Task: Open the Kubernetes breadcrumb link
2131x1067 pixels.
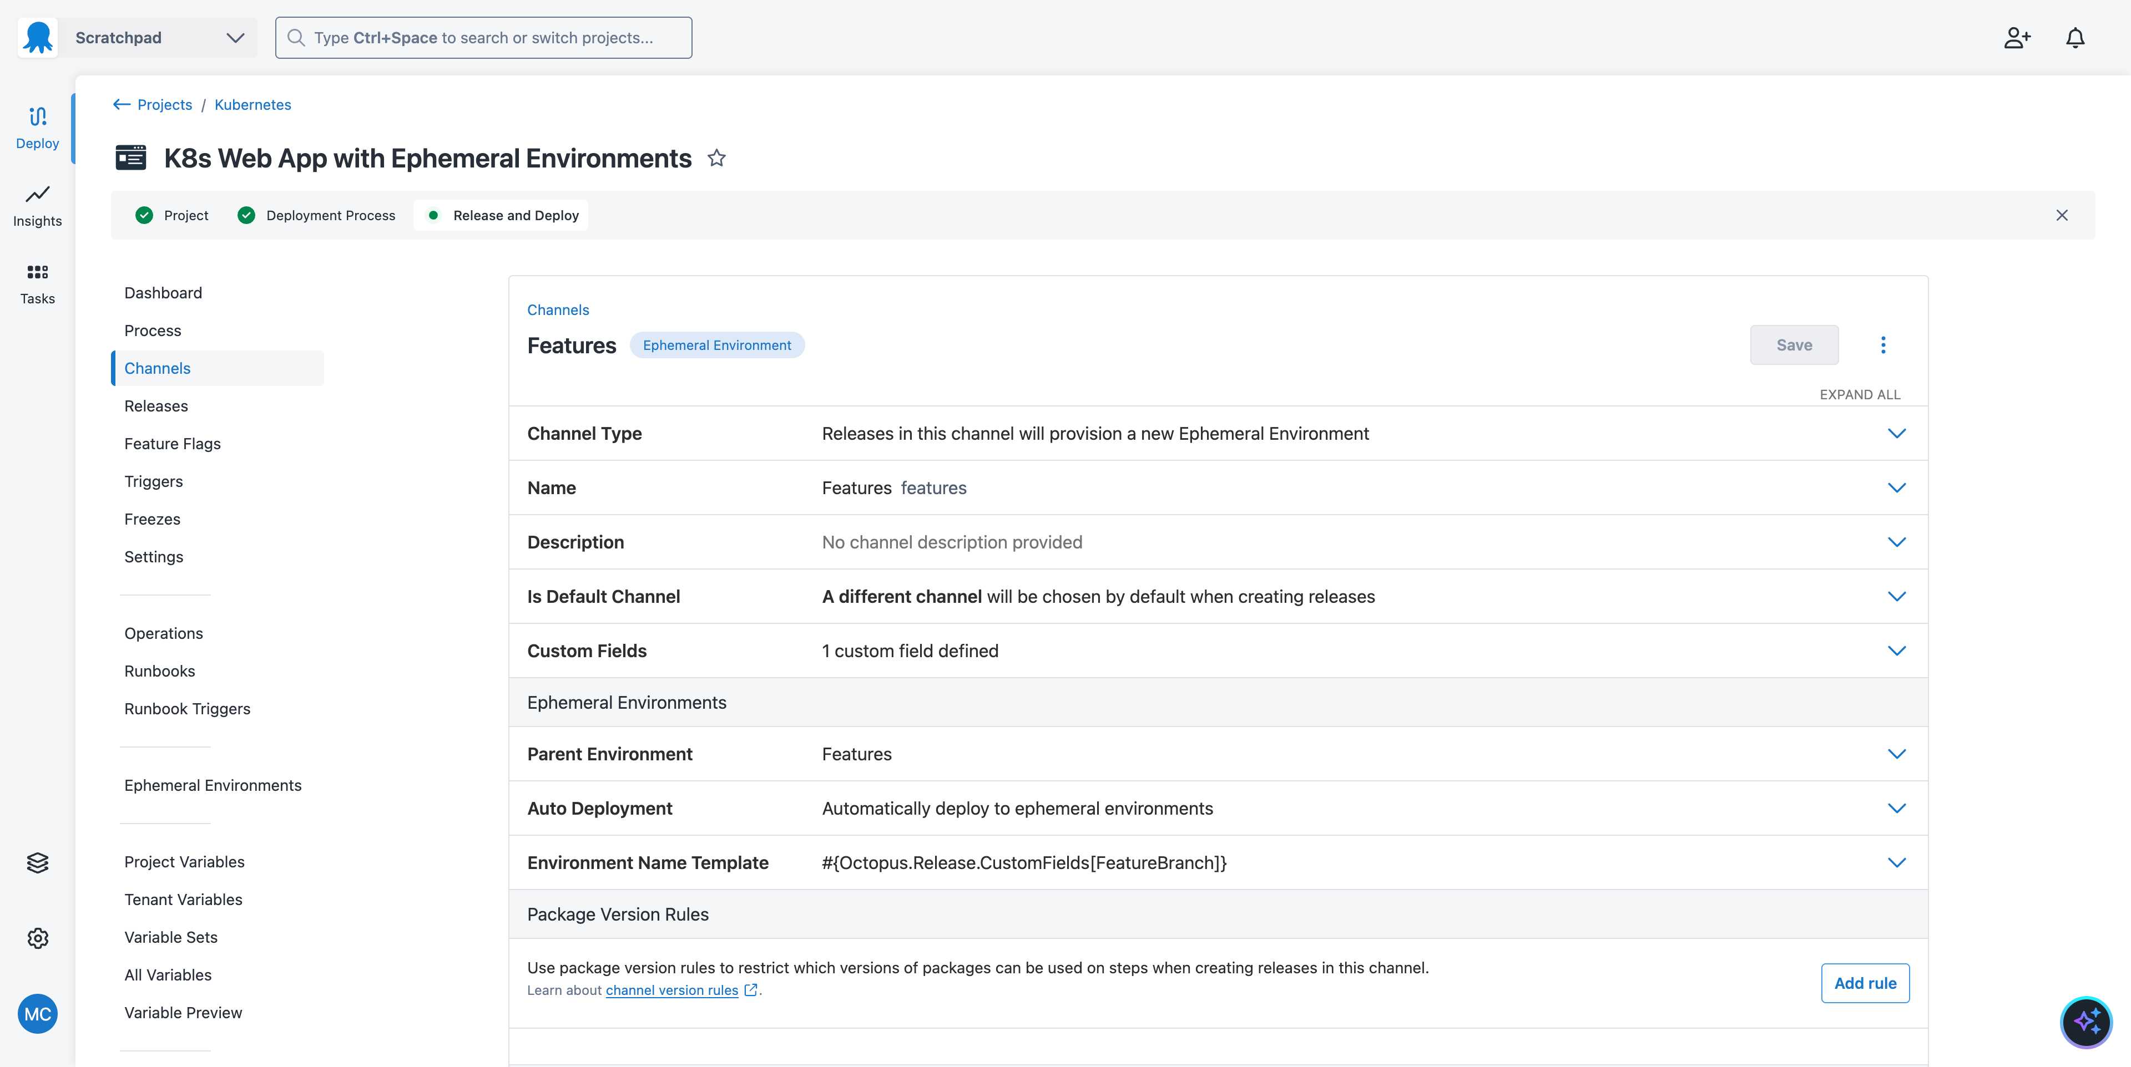Action: point(253,105)
